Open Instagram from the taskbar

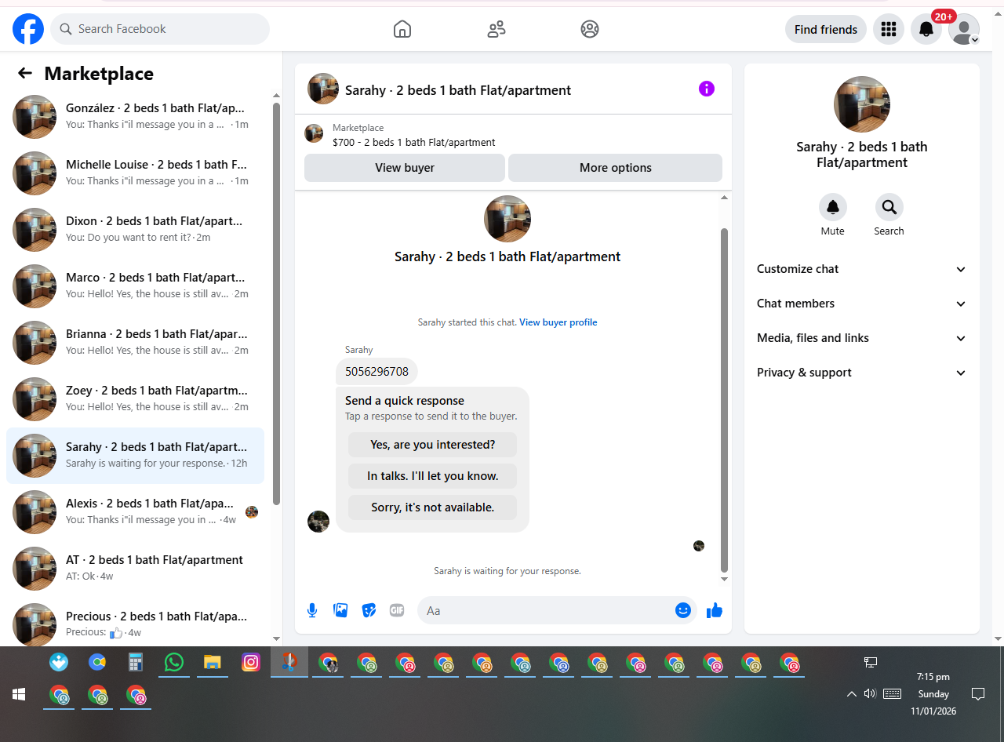pos(251,663)
